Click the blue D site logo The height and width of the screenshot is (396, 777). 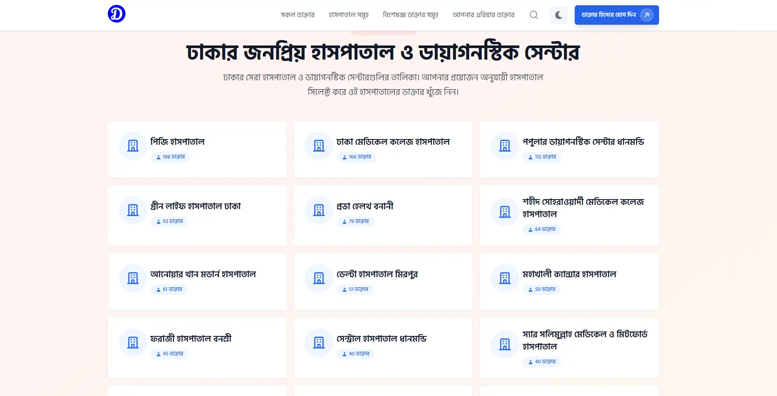pyautogui.click(x=117, y=14)
